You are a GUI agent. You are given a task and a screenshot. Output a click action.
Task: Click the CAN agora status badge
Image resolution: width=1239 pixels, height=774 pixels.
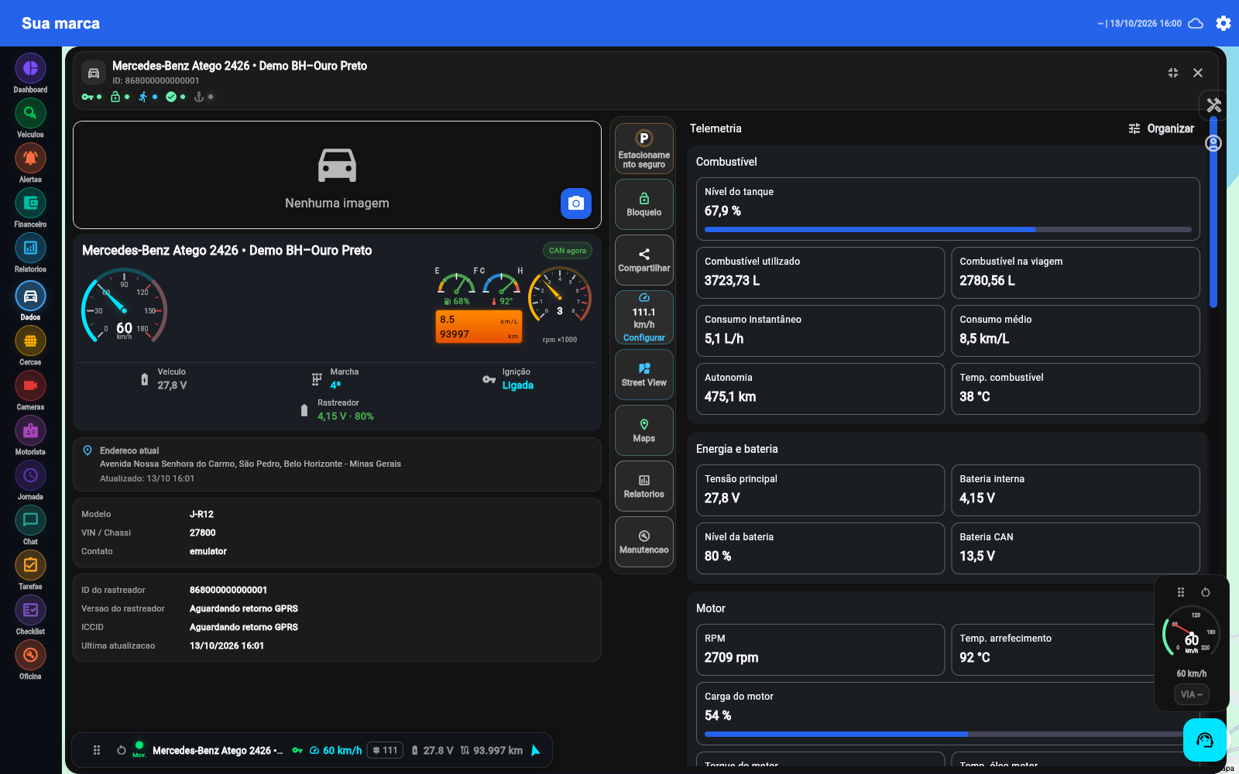[568, 251]
